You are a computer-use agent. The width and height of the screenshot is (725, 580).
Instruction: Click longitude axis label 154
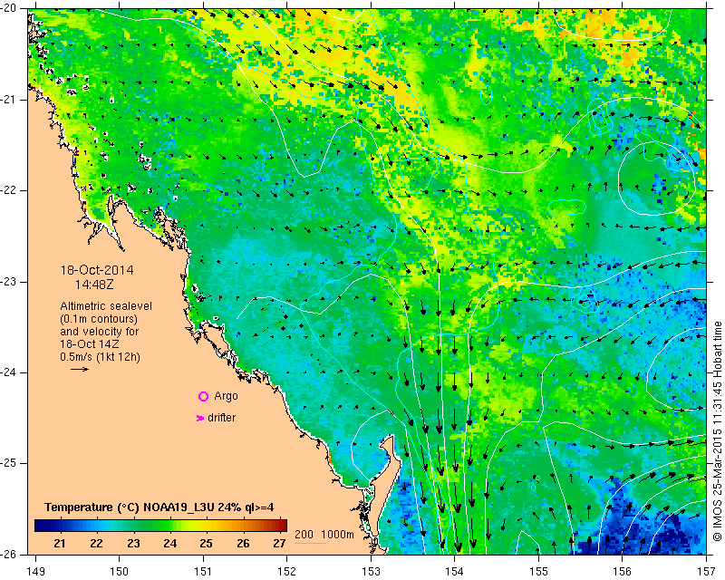455,572
